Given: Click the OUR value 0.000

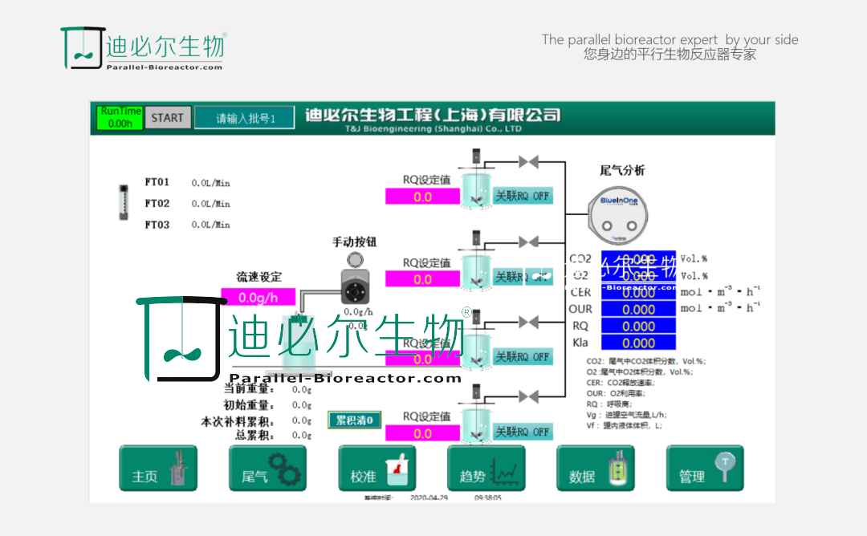Looking at the screenshot, I should [639, 310].
